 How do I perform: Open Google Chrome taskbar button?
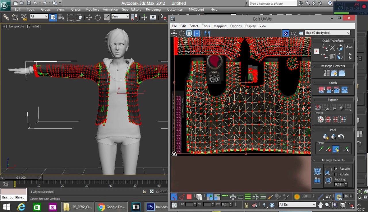pos(112,207)
